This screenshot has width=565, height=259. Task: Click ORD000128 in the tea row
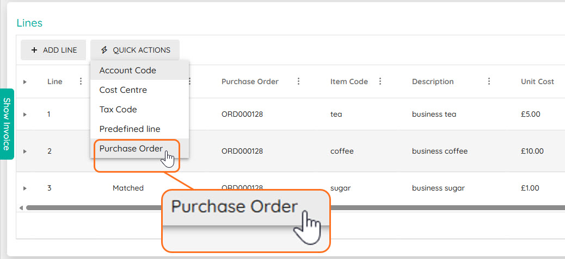pyautogui.click(x=242, y=114)
